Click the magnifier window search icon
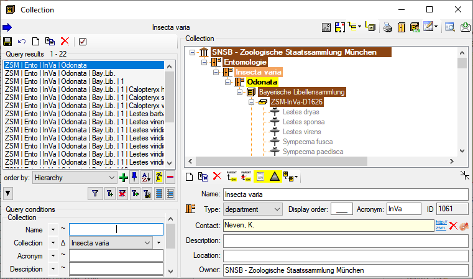Viewport: 473px width, 279px height. [x=450, y=27]
